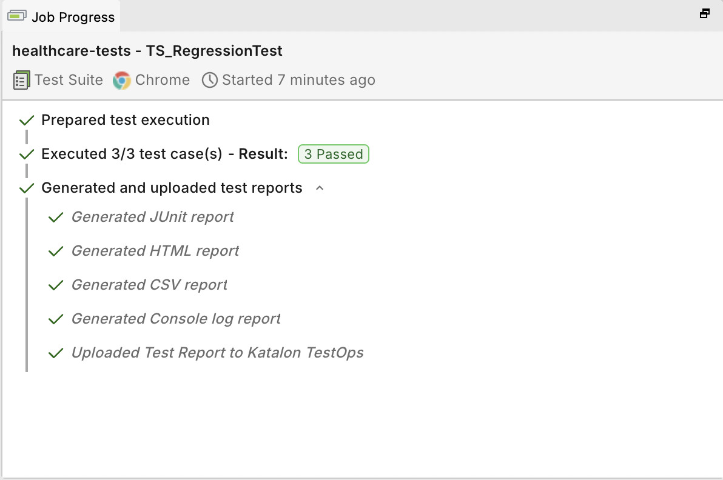This screenshot has height=480, width=723.
Task: Click the checkmark beside Uploaded Test Report
Action: coord(56,353)
